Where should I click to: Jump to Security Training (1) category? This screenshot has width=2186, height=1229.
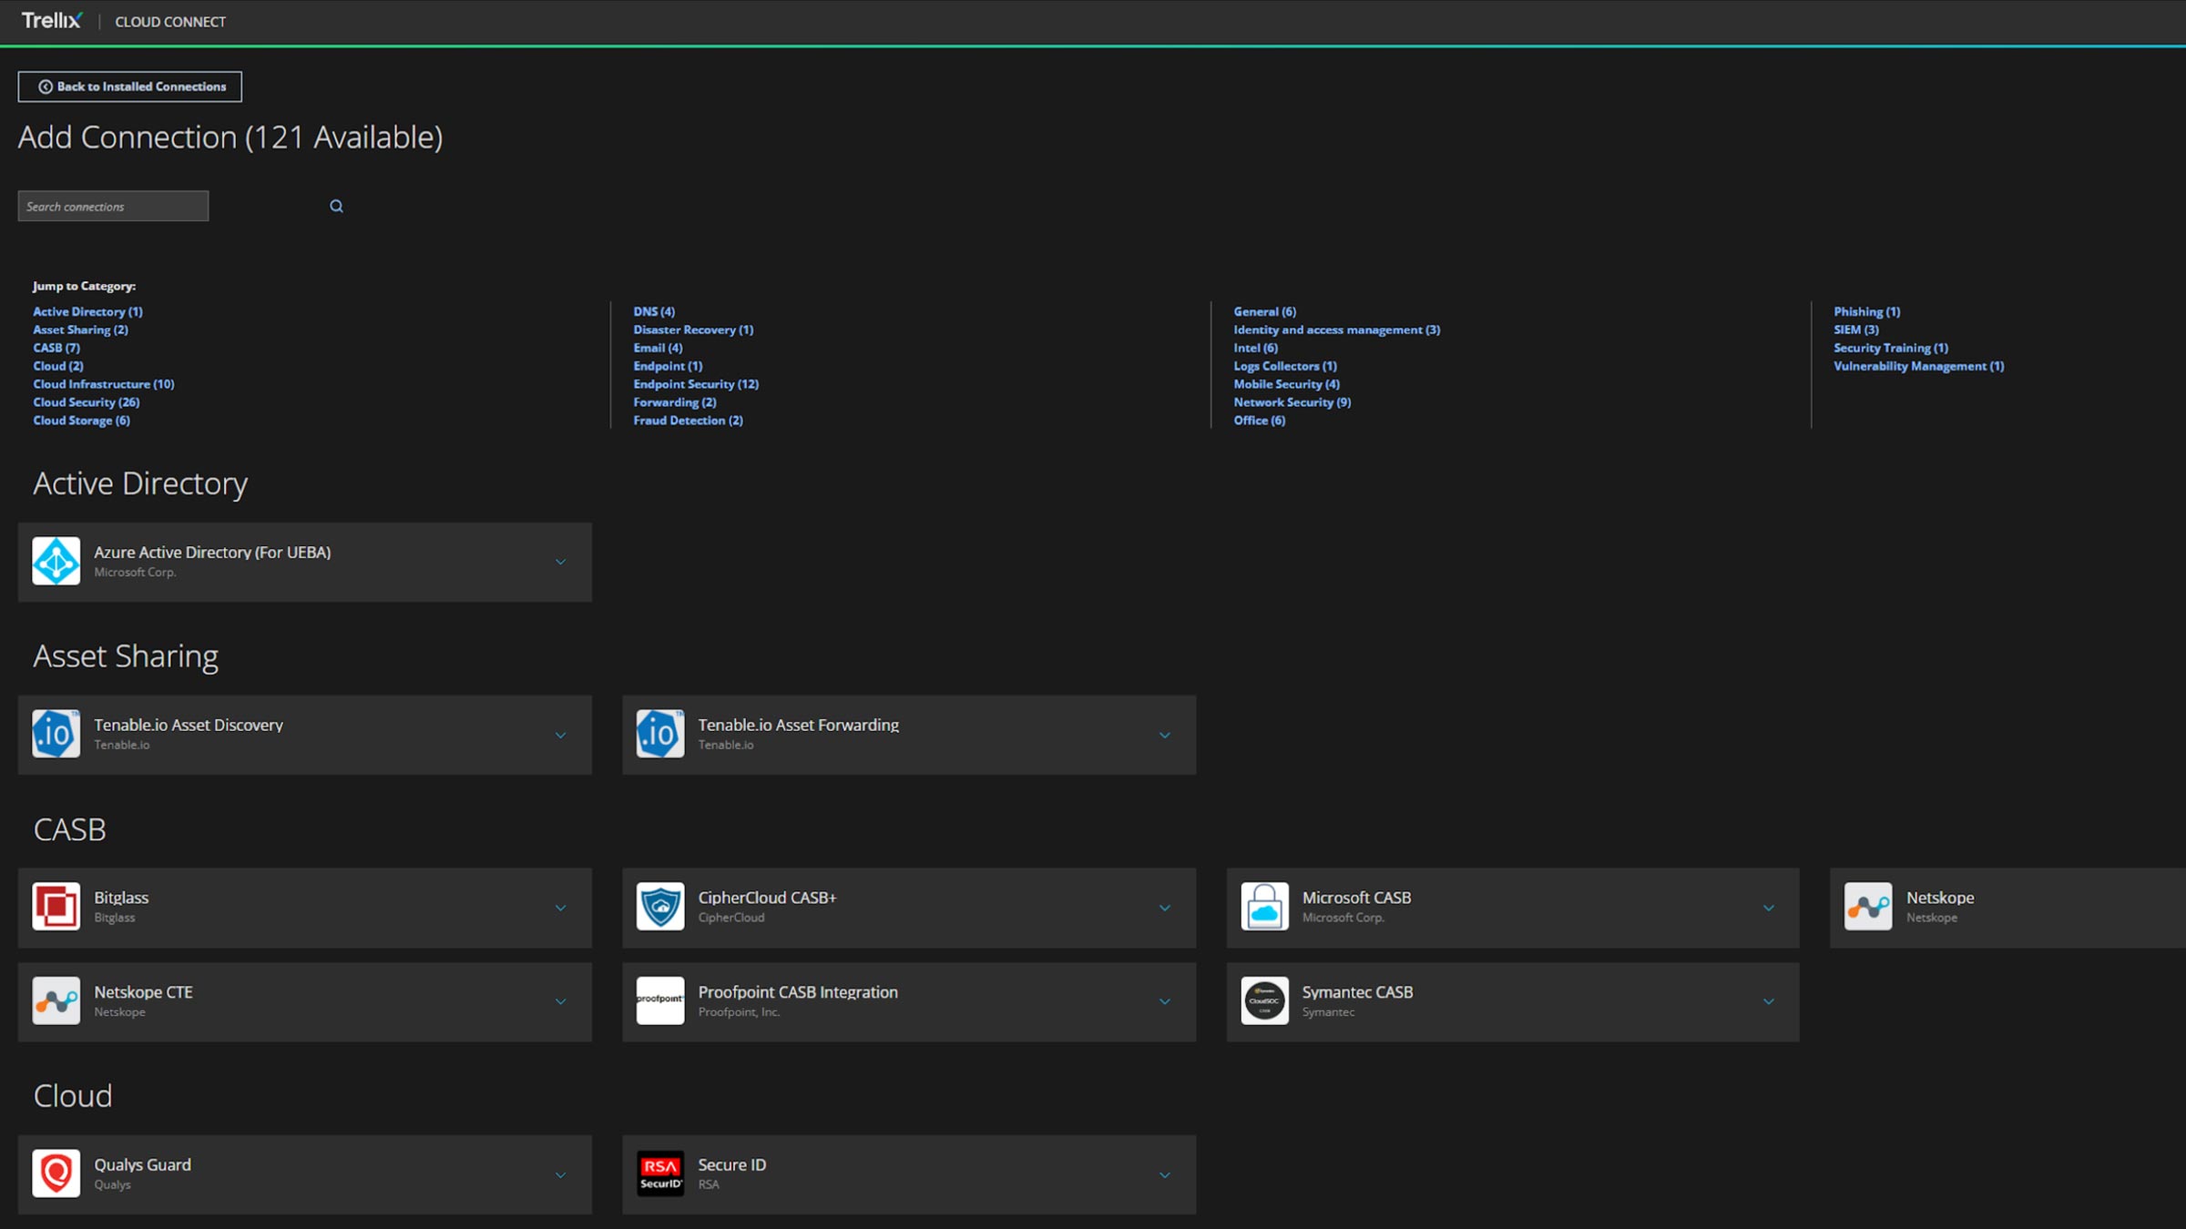(1891, 348)
